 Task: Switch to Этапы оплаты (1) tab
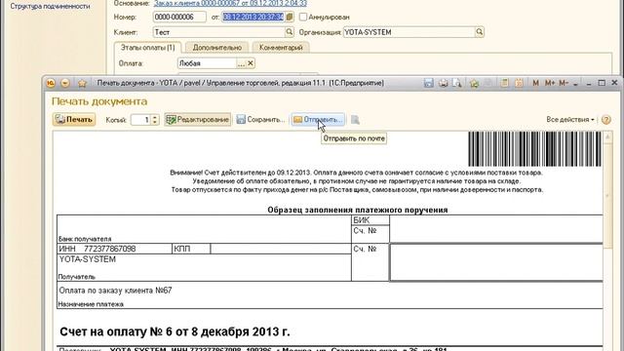pos(147,48)
